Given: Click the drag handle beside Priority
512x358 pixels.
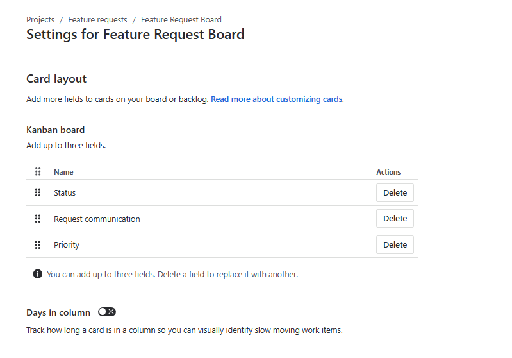Looking at the screenshot, I should 38,244.
